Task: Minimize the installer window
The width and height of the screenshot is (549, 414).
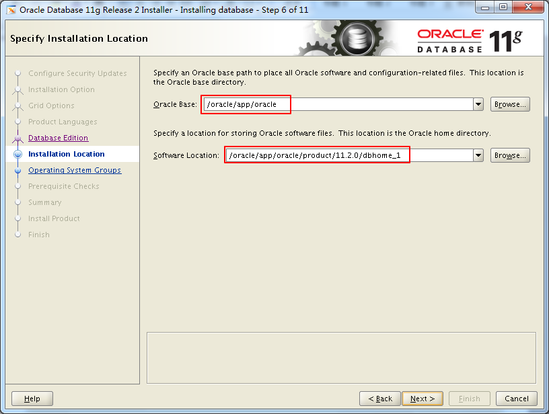Action: [x=485, y=7]
